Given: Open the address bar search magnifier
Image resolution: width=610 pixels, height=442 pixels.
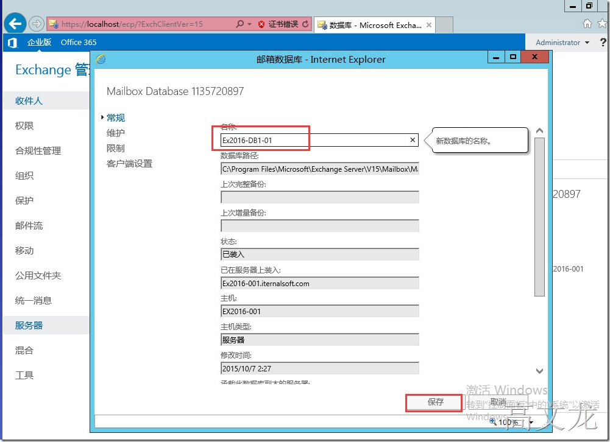Looking at the screenshot, I should [240, 24].
